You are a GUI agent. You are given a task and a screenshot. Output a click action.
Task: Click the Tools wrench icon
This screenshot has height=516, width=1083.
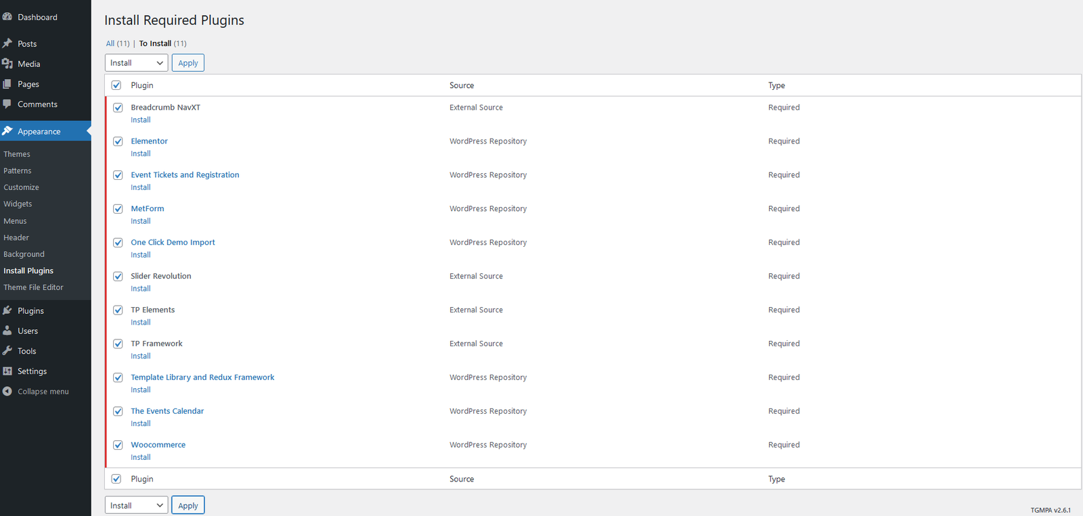tap(7, 351)
